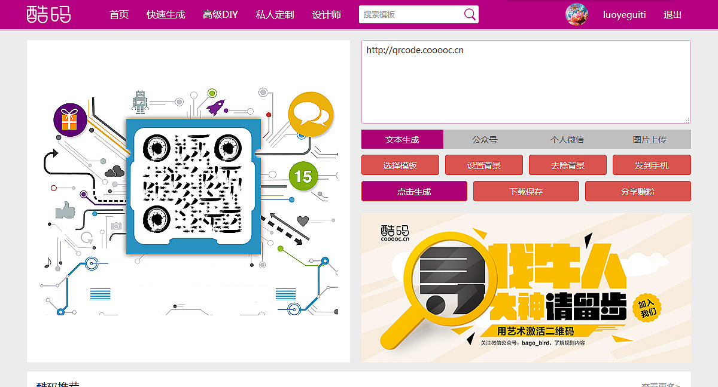Click the 点击生成 button
Screen dimensions: 718x387
tap(414, 191)
